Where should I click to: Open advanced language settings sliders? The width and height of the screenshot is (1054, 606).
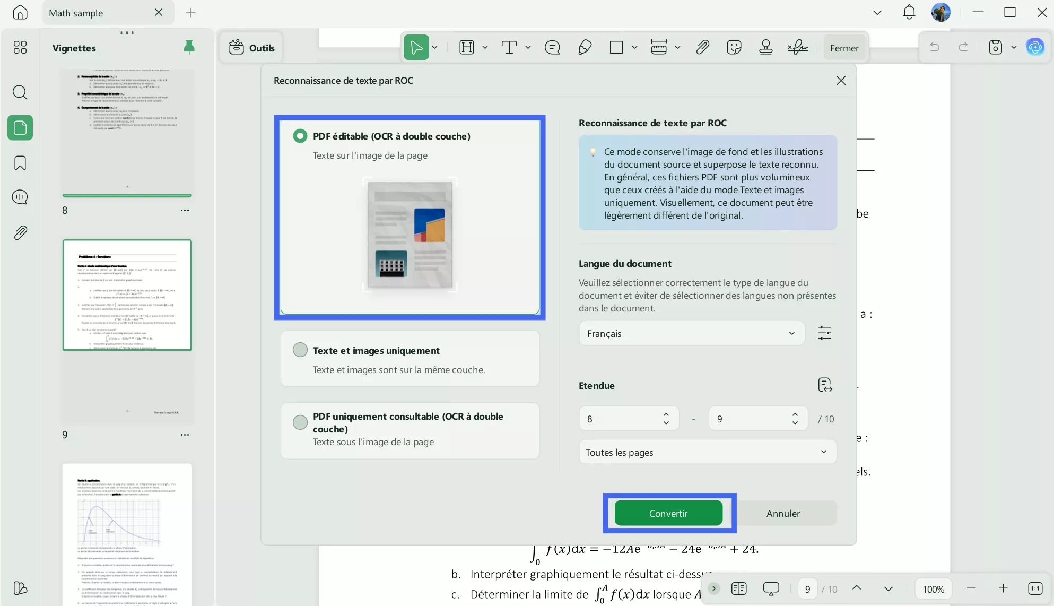[x=824, y=333]
